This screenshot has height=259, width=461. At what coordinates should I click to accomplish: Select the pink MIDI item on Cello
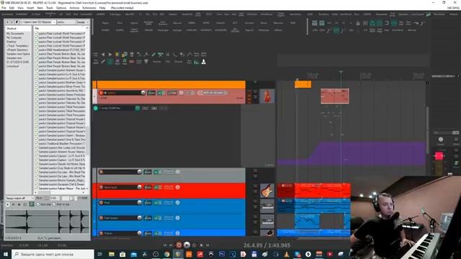335,96
